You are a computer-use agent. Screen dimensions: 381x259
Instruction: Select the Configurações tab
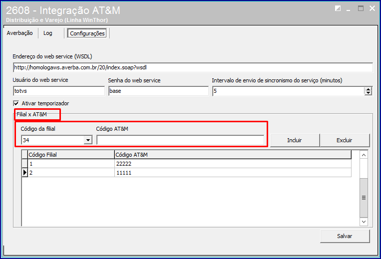[87, 33]
